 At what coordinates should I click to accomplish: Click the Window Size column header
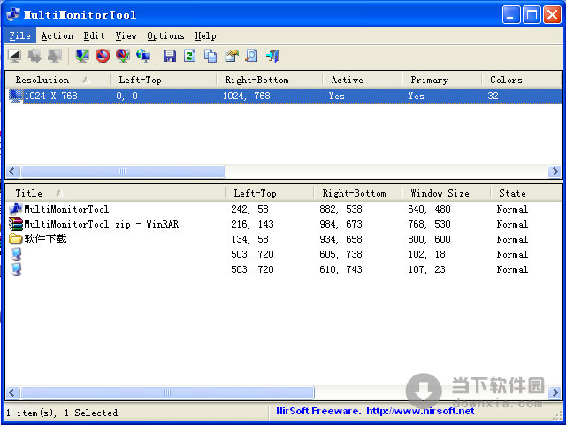446,193
